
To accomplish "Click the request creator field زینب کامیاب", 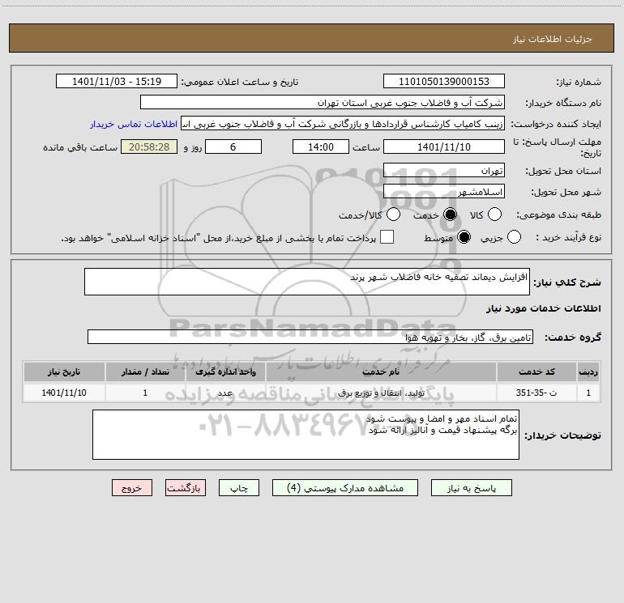I will (x=343, y=124).
